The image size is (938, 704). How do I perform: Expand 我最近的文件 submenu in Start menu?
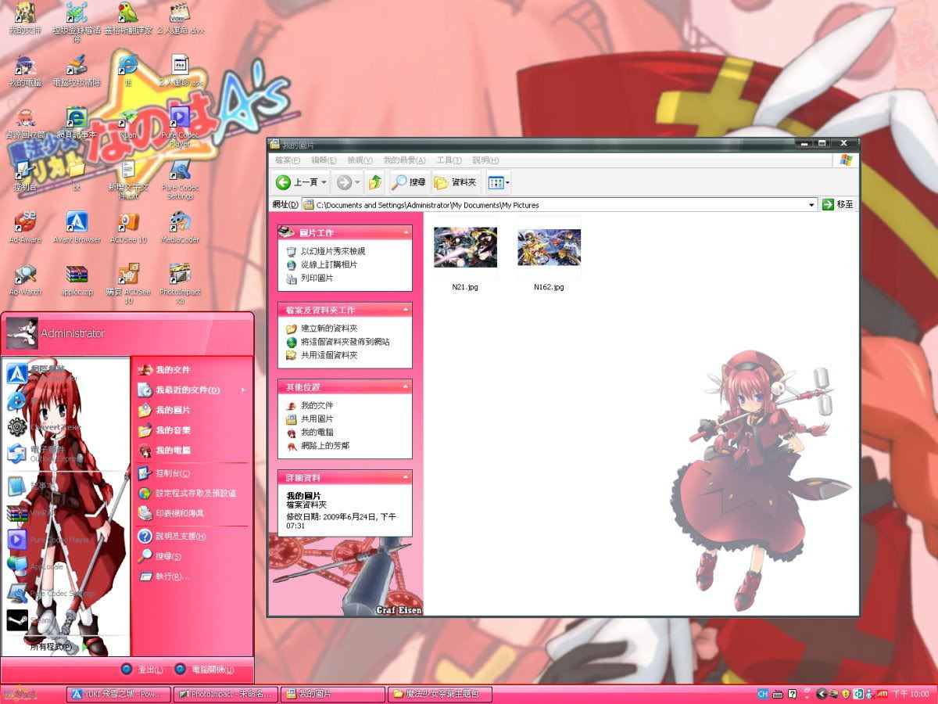tap(192, 390)
